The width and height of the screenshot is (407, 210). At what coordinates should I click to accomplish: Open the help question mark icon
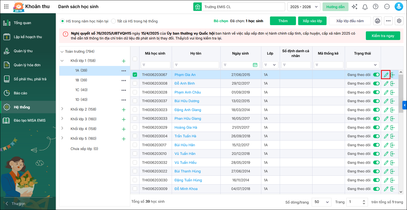(375, 7)
